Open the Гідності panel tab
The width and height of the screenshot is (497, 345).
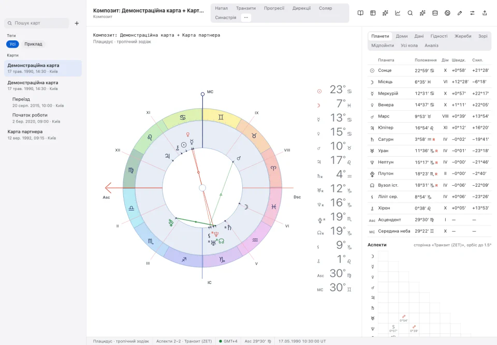point(439,36)
